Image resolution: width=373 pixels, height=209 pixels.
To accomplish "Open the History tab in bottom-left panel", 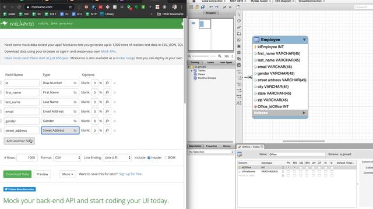I will click(x=227, y=146).
